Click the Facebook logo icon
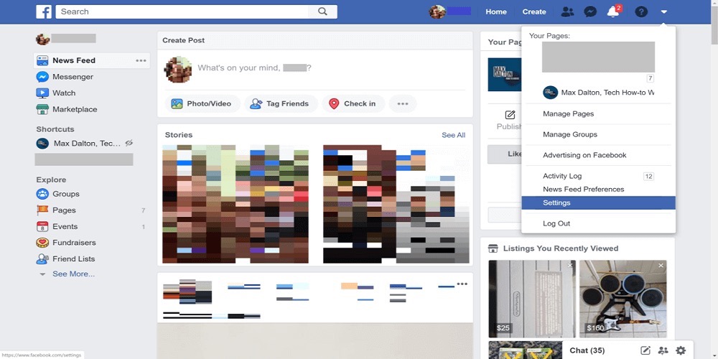The height and width of the screenshot is (359, 718). click(x=44, y=12)
